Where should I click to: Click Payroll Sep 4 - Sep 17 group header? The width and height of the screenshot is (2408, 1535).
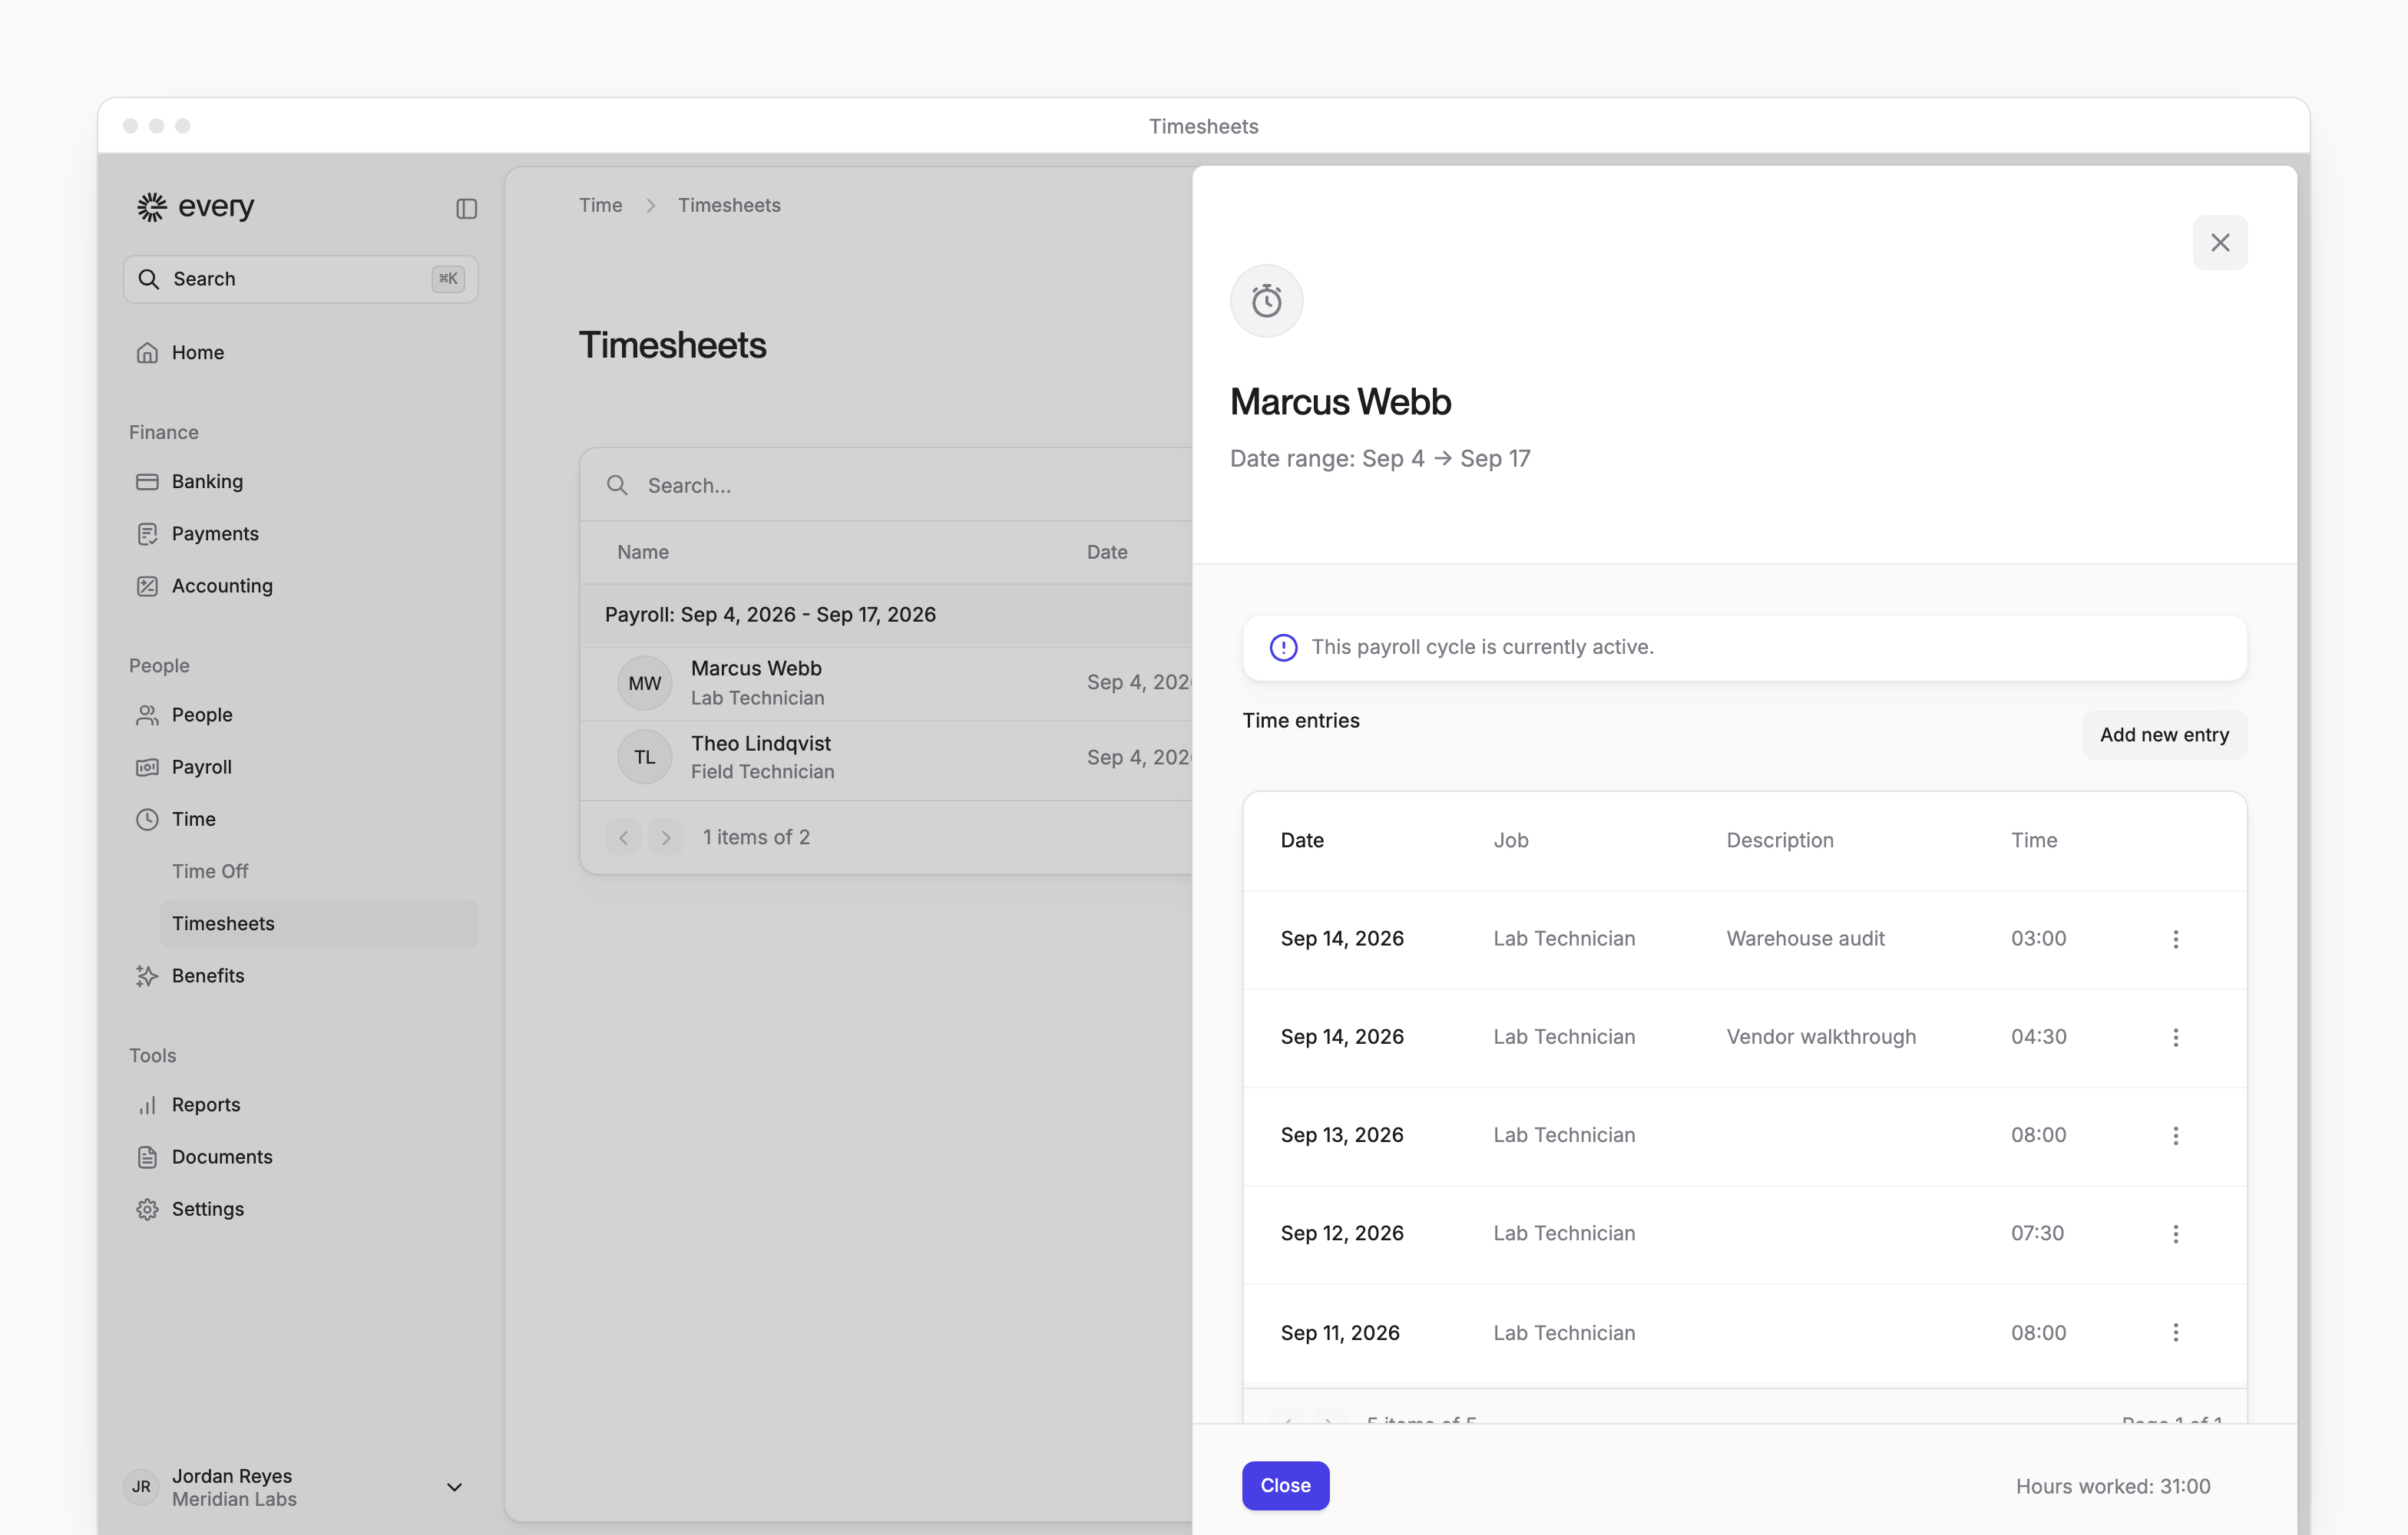click(x=886, y=615)
